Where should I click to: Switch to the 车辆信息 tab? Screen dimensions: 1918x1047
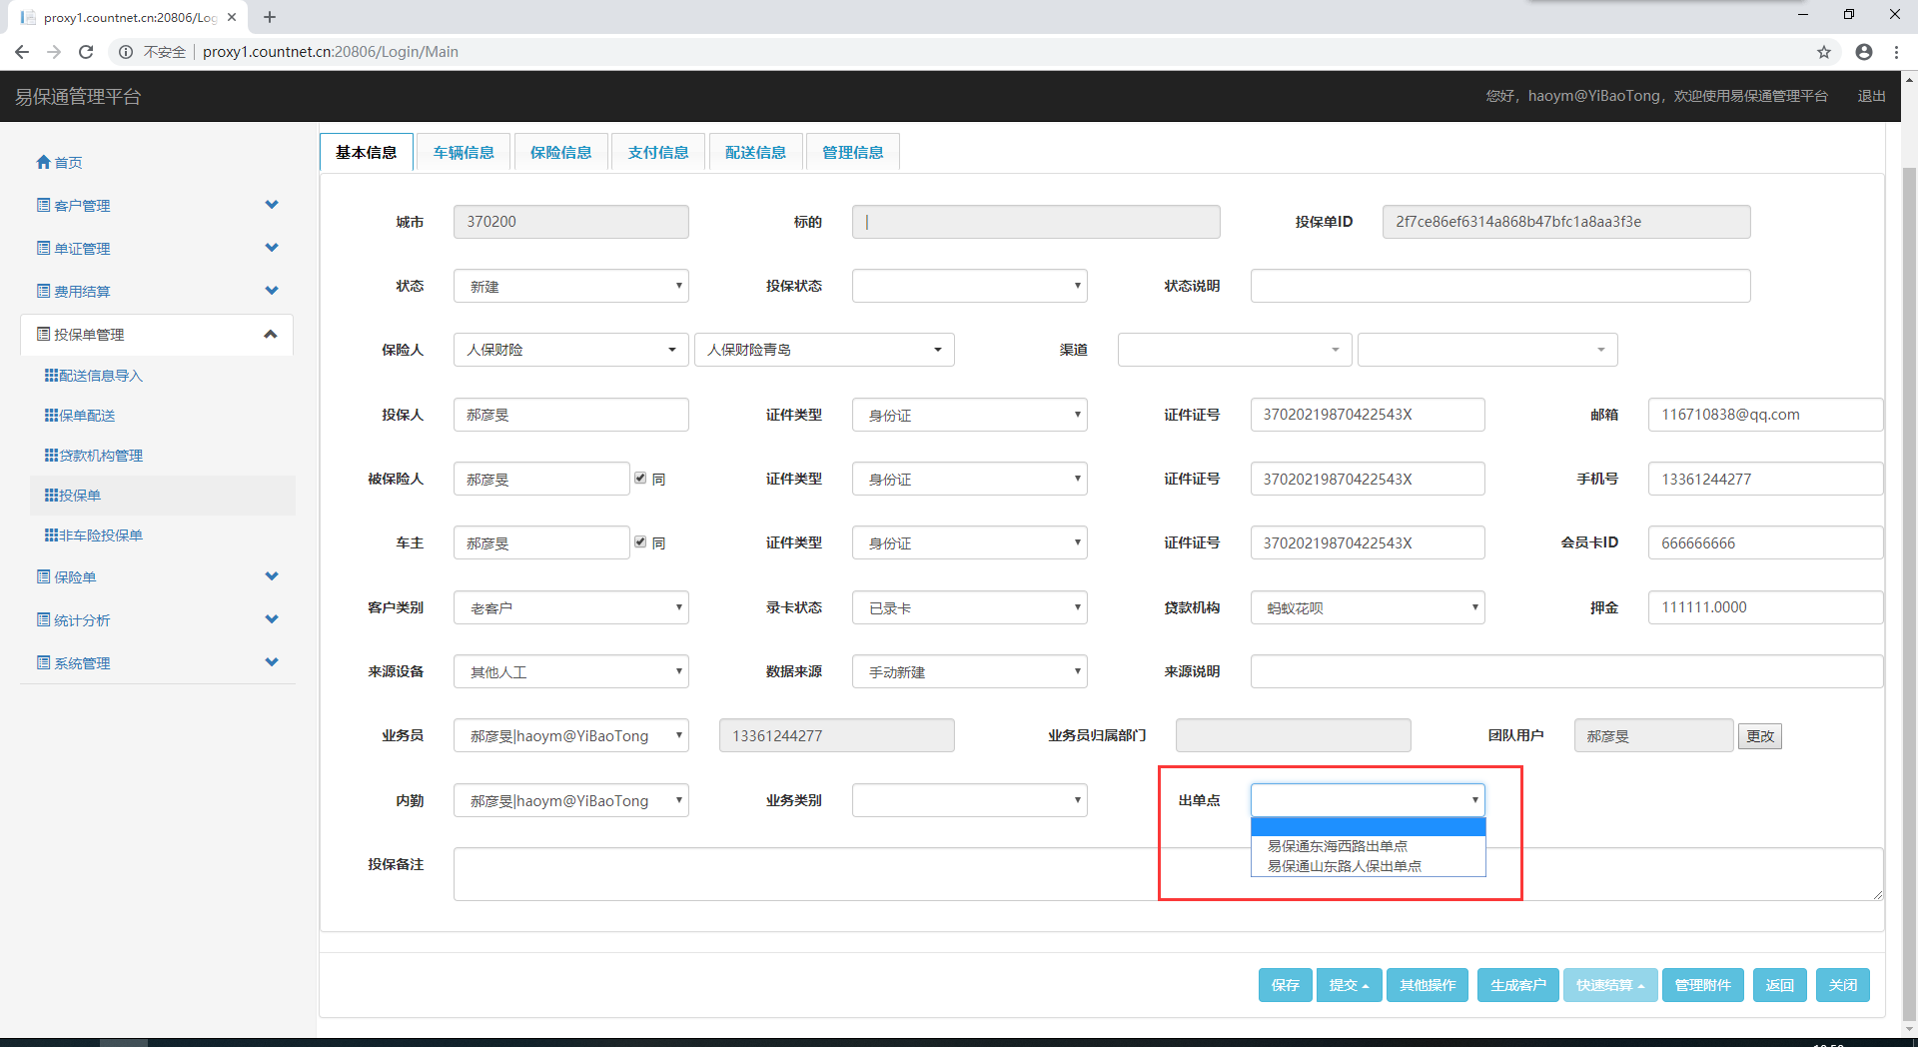464,152
